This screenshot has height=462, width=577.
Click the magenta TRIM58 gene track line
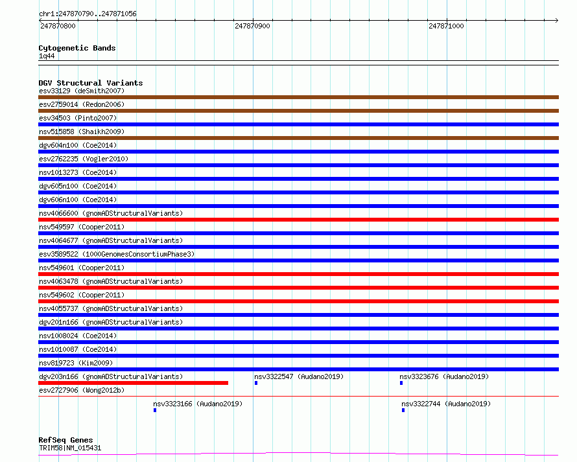[x=298, y=454]
